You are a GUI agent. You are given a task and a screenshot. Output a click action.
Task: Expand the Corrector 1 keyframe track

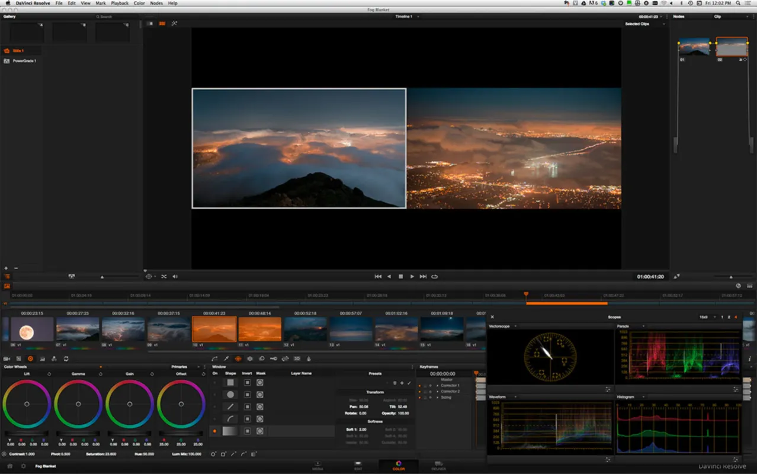pyautogui.click(x=437, y=386)
